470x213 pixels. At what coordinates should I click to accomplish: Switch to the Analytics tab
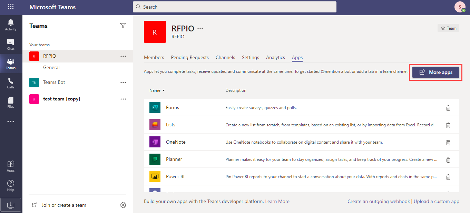pos(275,57)
